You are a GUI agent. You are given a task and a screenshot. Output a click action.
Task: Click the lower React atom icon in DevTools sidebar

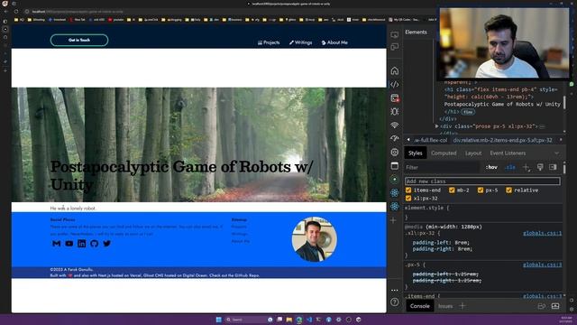point(395,207)
